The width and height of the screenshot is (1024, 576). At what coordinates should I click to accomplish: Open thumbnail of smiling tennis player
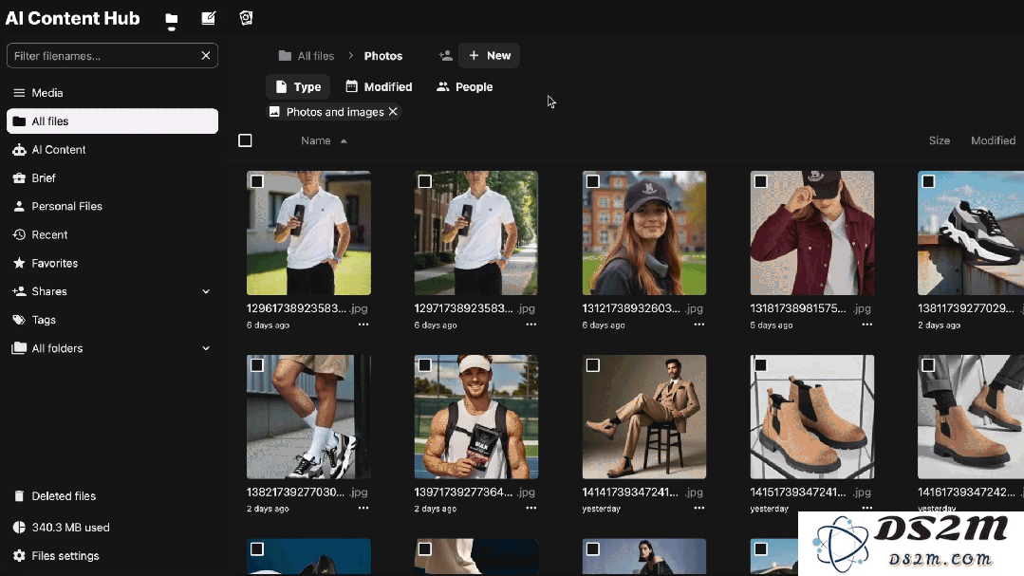point(476,417)
